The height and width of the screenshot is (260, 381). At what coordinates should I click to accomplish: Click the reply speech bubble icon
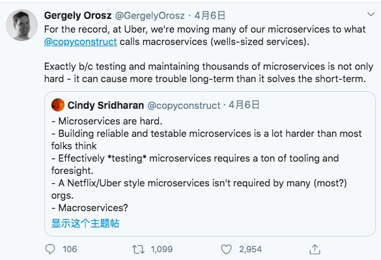coord(50,249)
